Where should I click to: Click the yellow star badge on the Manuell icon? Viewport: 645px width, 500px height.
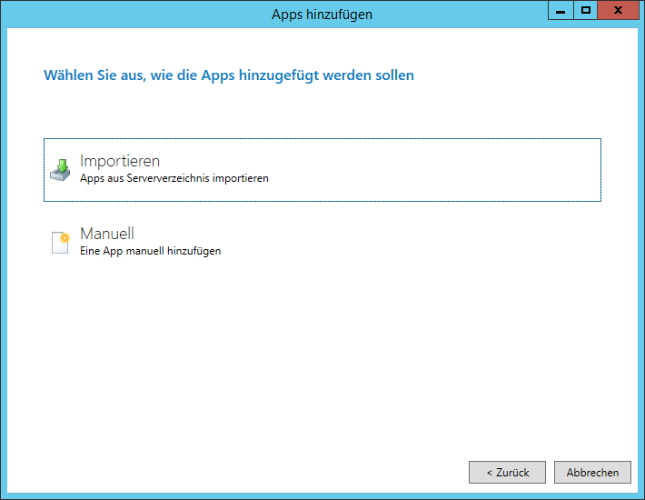(64, 238)
